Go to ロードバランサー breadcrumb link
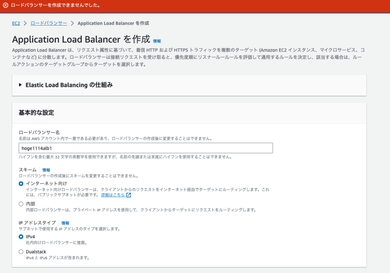The image size is (390, 273). point(49,23)
